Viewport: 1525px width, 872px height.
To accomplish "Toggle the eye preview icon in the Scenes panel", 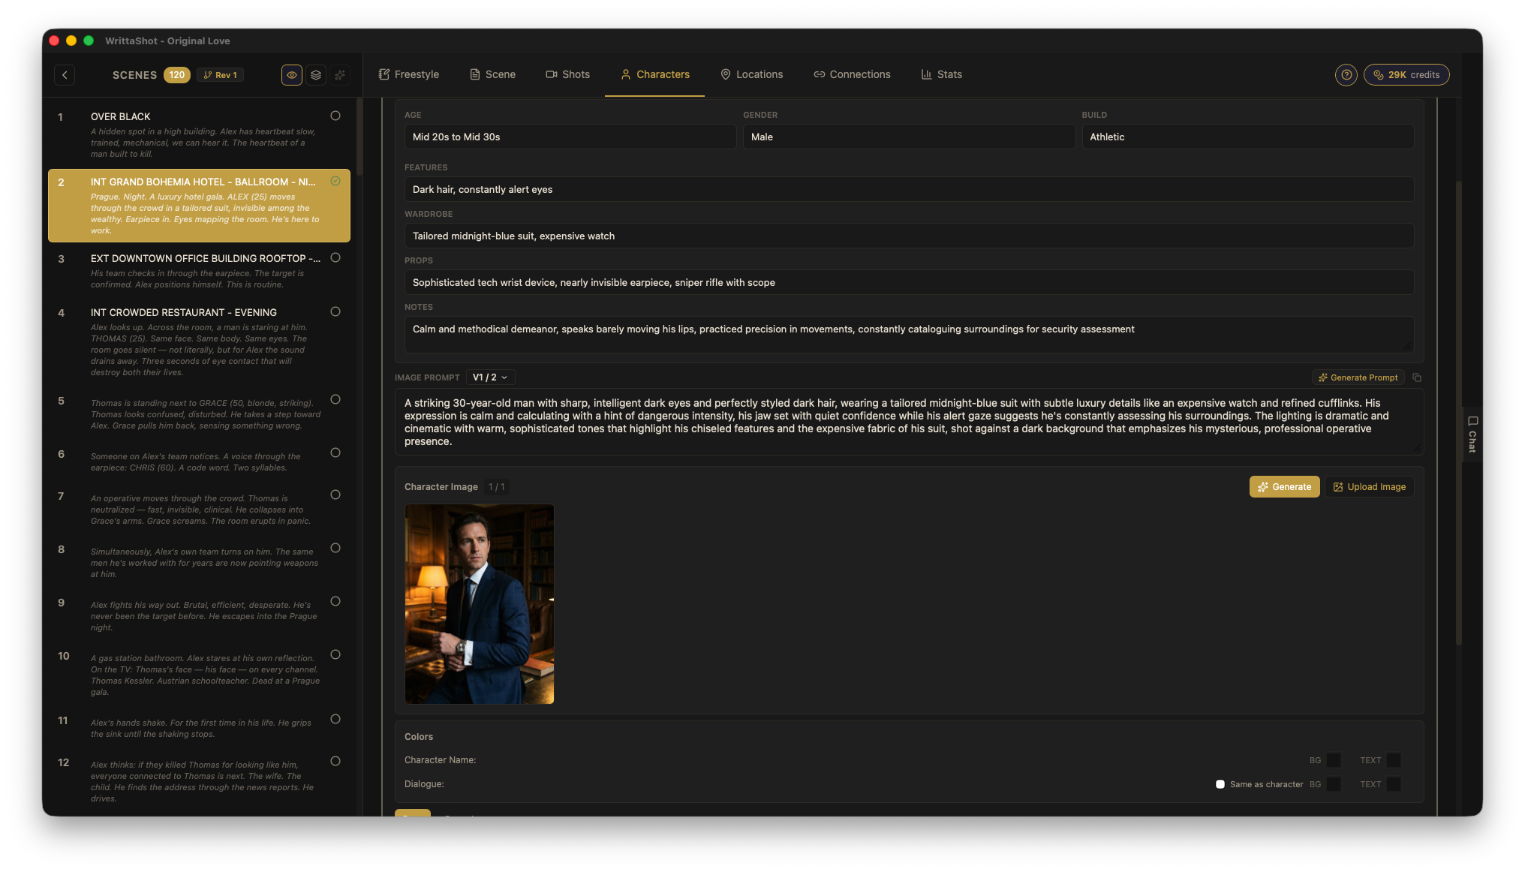I will click(291, 74).
